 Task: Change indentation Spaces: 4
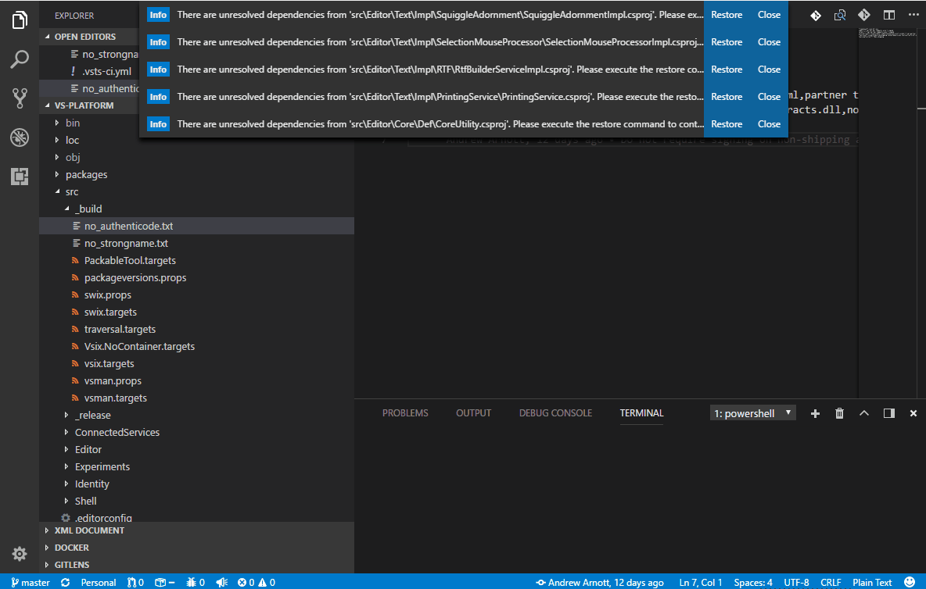753,582
